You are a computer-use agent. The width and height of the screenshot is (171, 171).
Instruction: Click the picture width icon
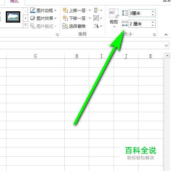pos(125,24)
